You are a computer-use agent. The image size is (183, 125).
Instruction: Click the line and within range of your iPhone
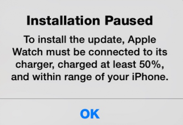pyautogui.click(x=90, y=77)
